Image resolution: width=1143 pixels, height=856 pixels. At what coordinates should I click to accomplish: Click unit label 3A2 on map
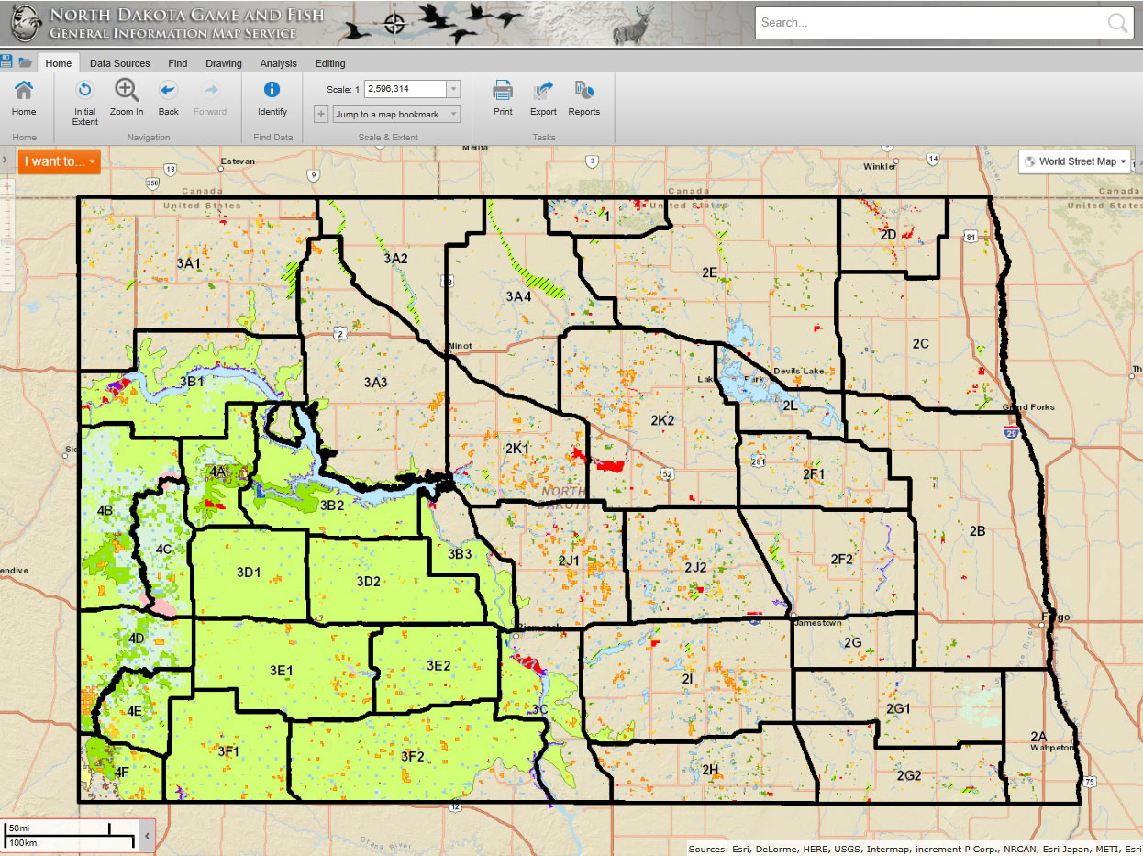[395, 259]
